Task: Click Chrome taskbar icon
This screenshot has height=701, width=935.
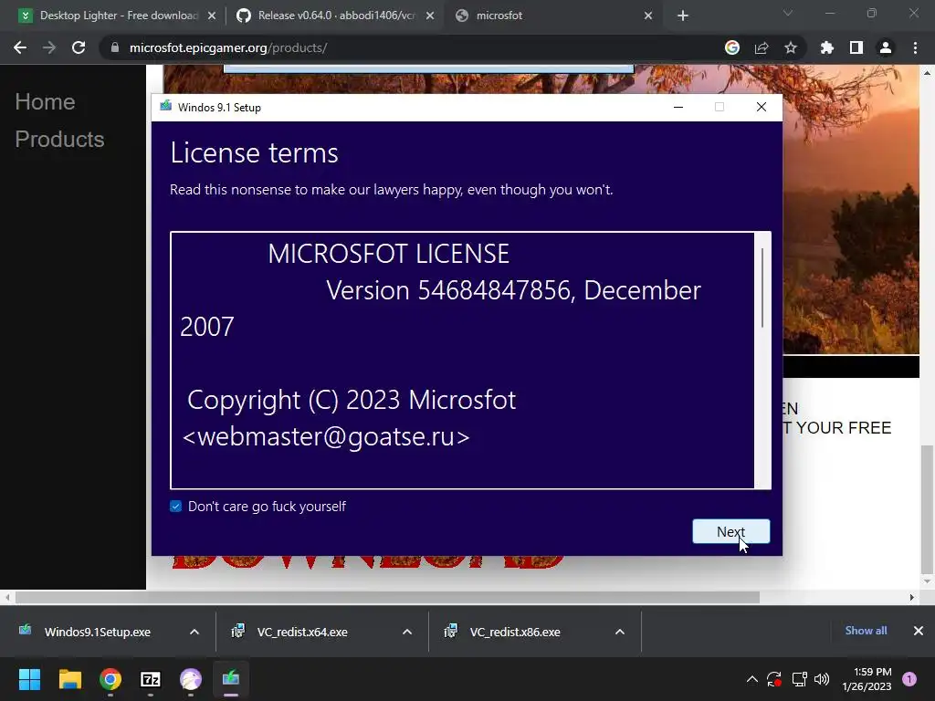Action: pyautogui.click(x=110, y=679)
